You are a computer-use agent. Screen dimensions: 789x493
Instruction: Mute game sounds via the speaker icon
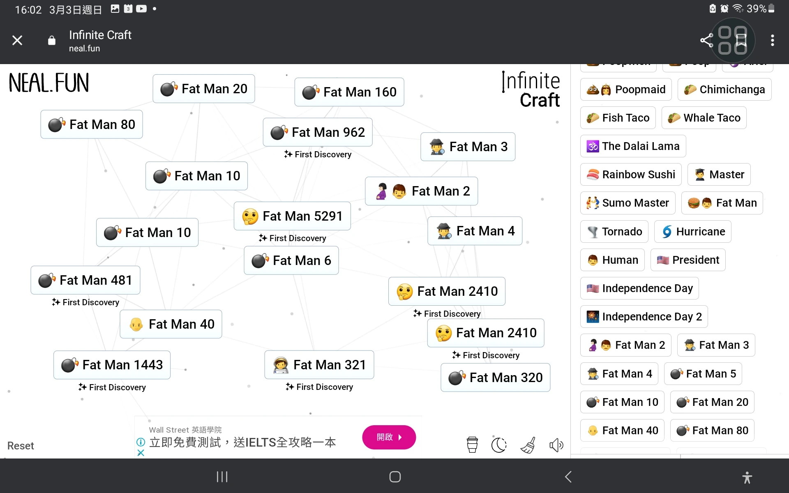556,445
